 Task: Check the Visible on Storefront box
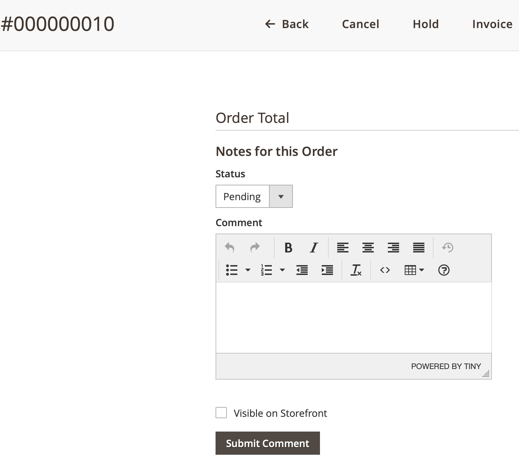point(221,413)
